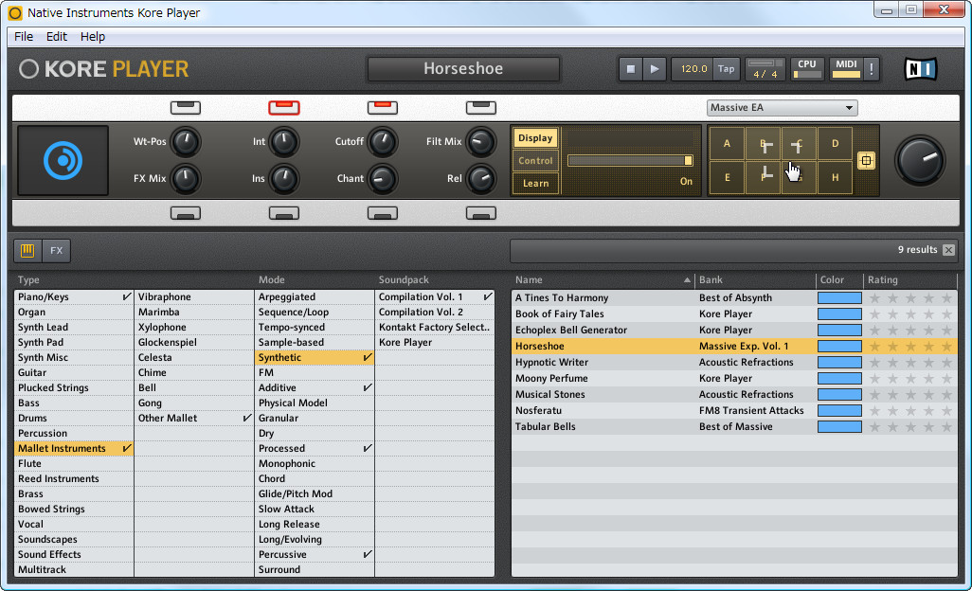This screenshot has width=972, height=591.
Task: Click the exclamation panic button
Action: tap(872, 69)
